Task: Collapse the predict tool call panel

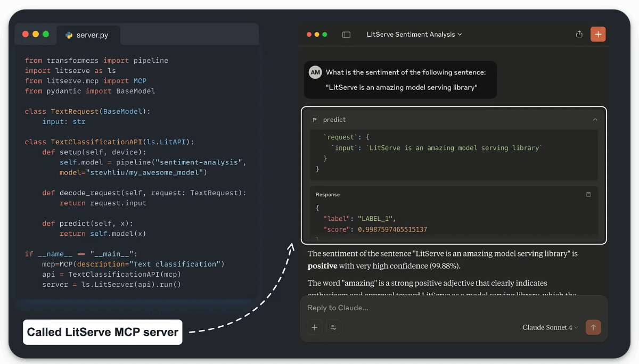Action: tap(595, 120)
